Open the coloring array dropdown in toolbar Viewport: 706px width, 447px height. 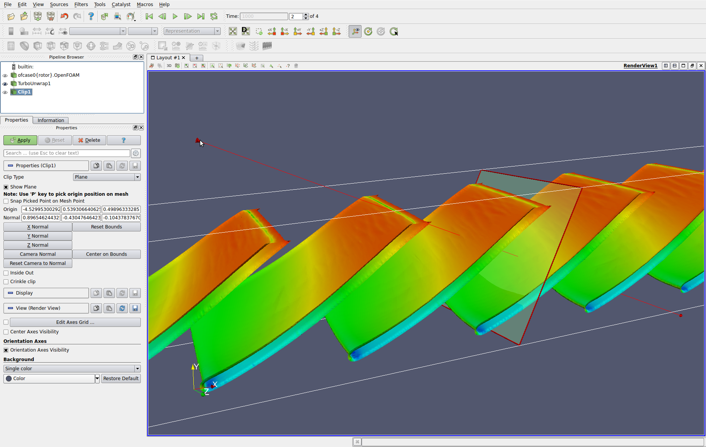97,31
